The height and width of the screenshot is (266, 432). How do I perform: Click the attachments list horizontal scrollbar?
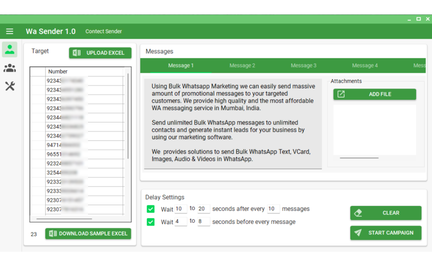[x=359, y=158]
